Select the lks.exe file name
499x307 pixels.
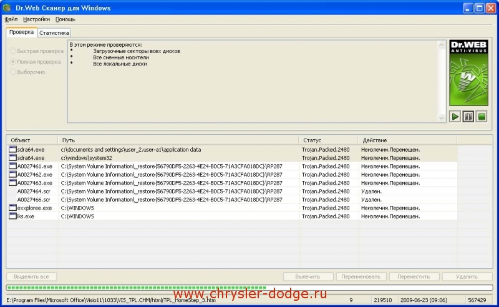(x=26, y=217)
